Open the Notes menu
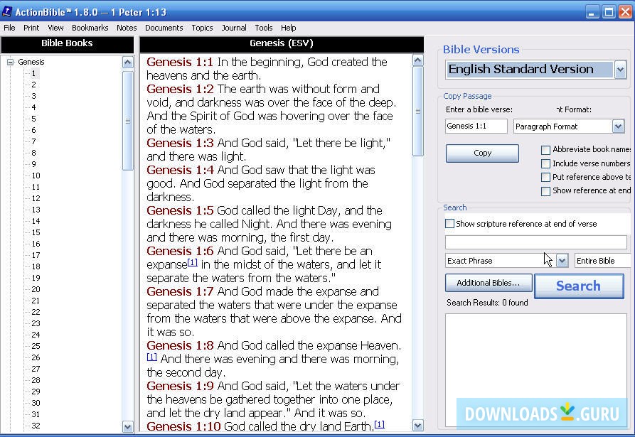The image size is (635, 437). pos(127,28)
